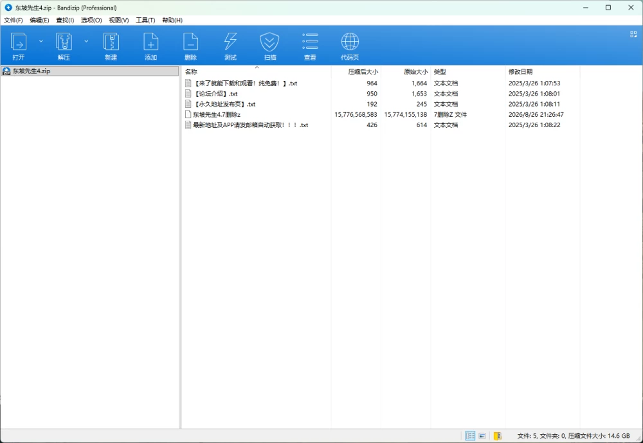Click the Code page (代码页) globe icon

coord(350,42)
